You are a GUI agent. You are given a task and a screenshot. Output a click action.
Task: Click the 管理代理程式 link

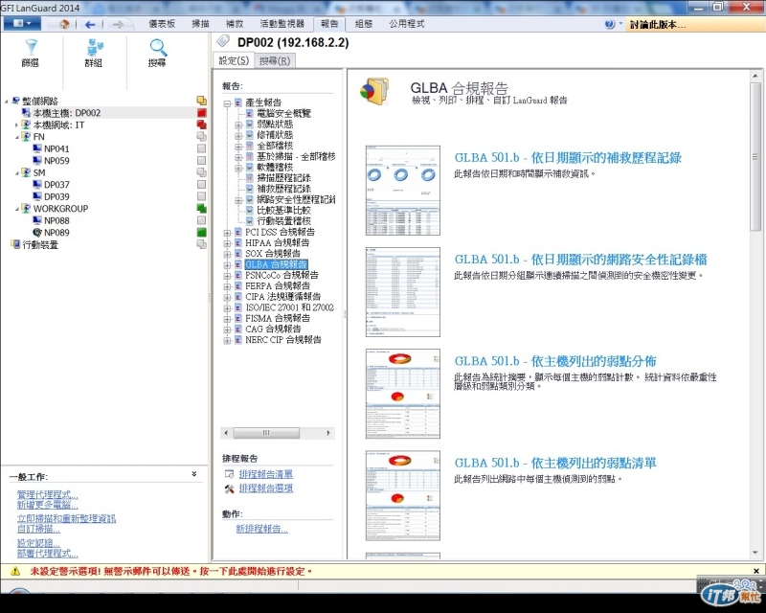[x=47, y=494]
